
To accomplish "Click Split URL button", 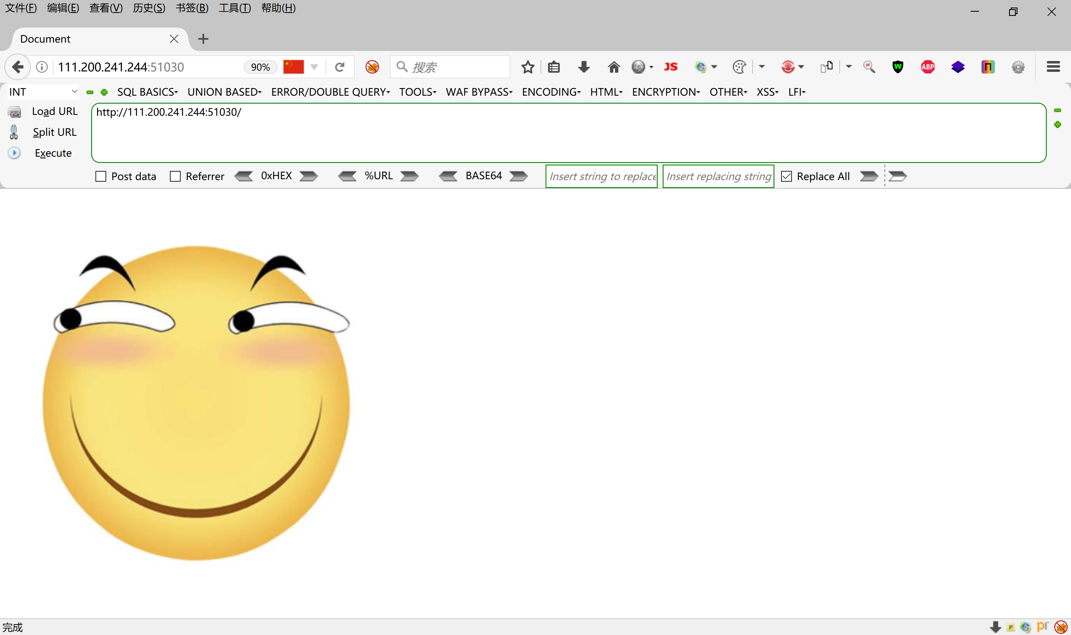I will [54, 132].
